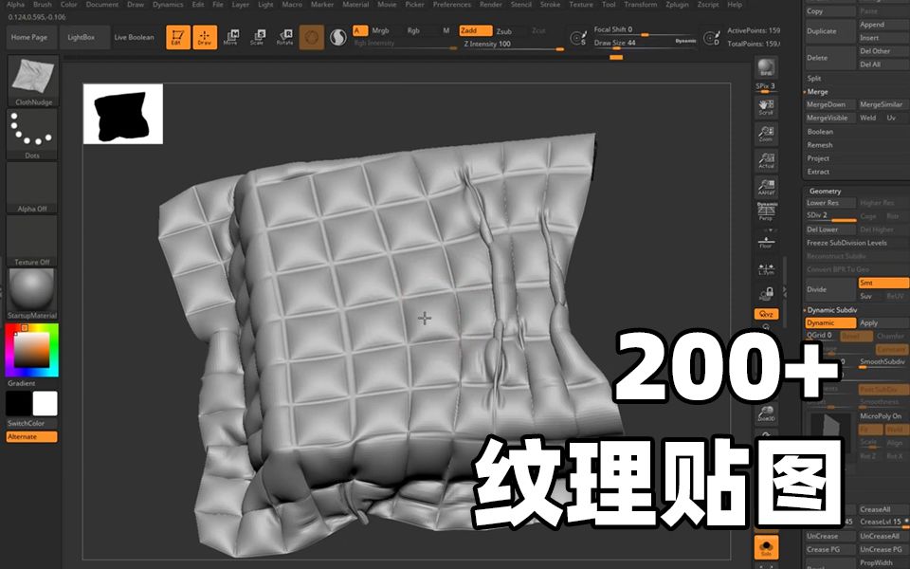Image resolution: width=910 pixels, height=569 pixels.
Task: Click the Home Page button
Action: pos(29,37)
